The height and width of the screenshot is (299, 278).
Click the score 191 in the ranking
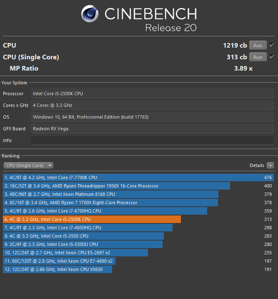[x=268, y=269]
